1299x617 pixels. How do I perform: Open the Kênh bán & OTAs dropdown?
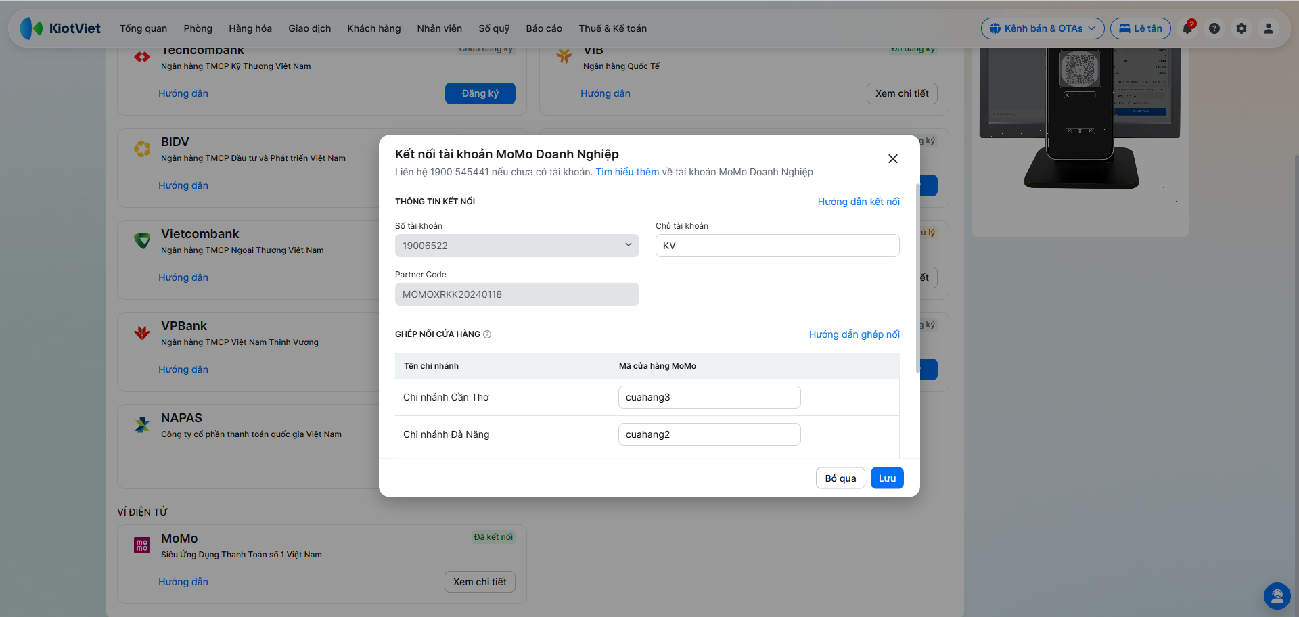[x=1043, y=28]
